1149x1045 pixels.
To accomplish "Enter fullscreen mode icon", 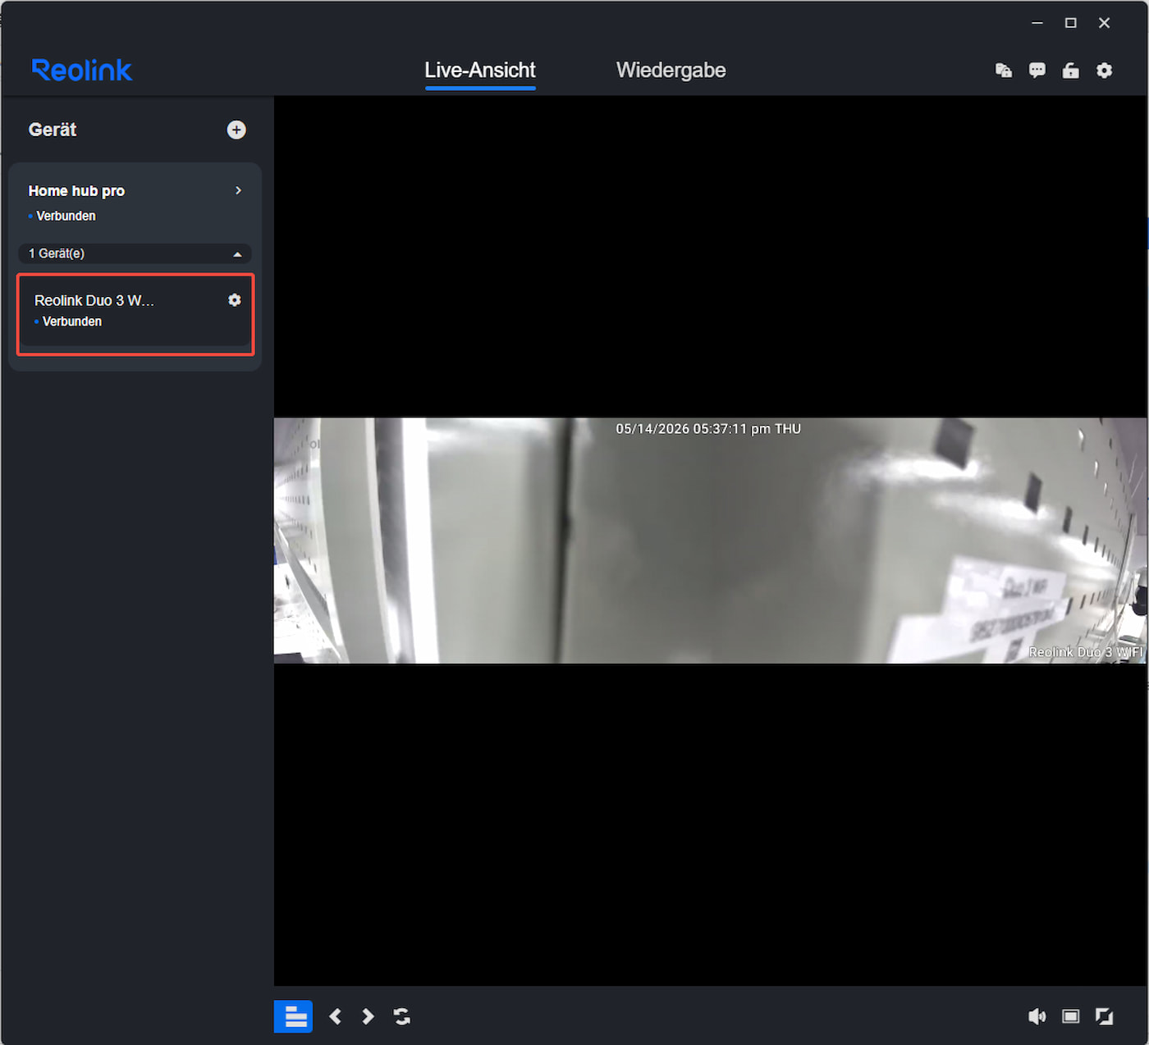I will (x=1105, y=1016).
